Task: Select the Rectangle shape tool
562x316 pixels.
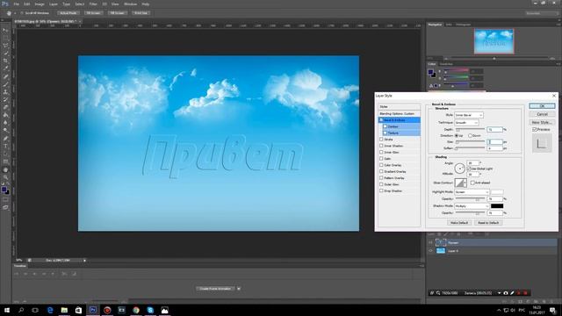Action: (x=5, y=162)
